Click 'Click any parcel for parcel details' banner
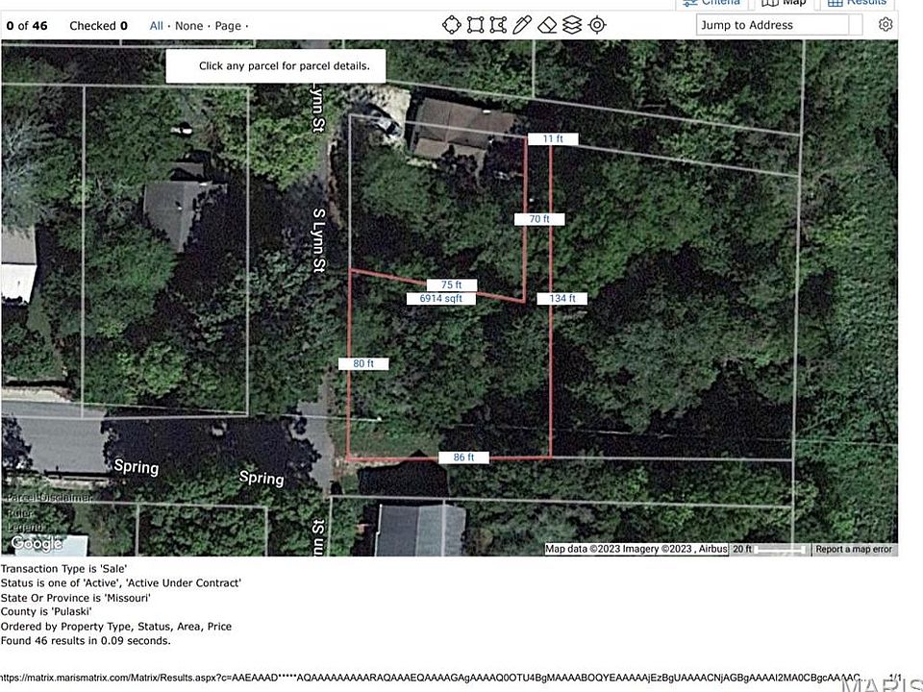The height and width of the screenshot is (692, 923). 276,66
